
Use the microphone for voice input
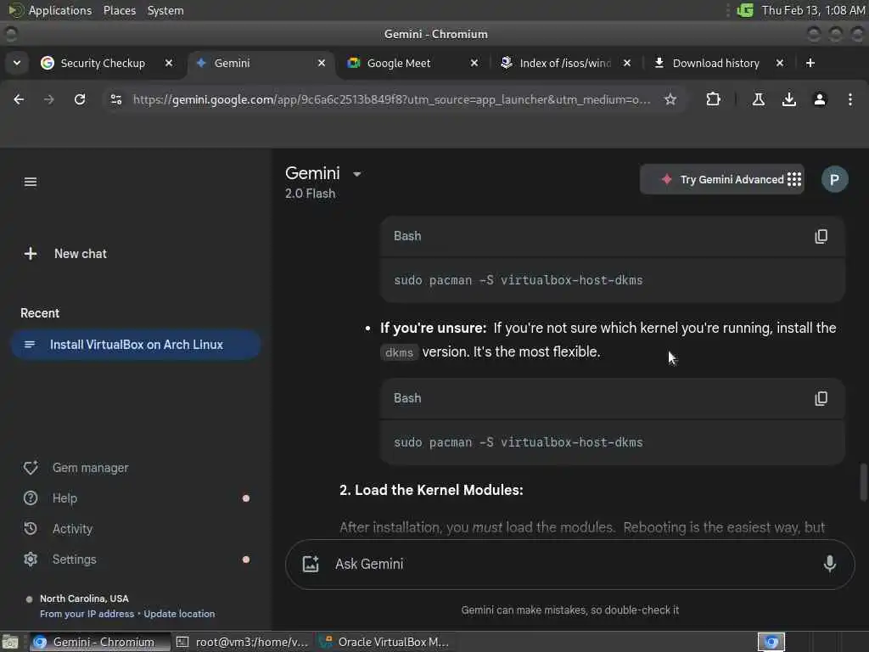pos(829,564)
